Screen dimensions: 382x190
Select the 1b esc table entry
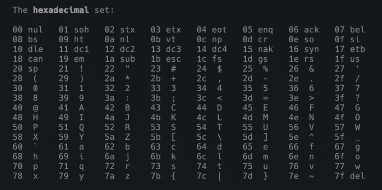point(166,59)
